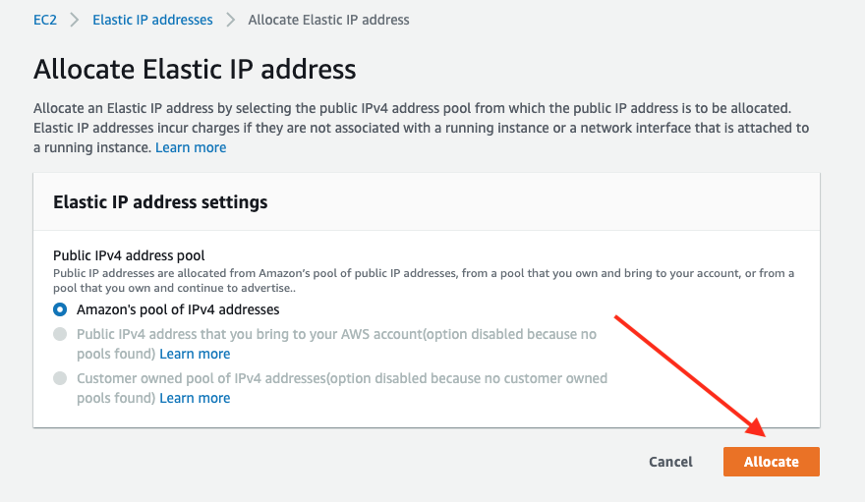Select Amazon's pool of IPv4 addresses radio button
The width and height of the screenshot is (865, 502).
coord(61,309)
